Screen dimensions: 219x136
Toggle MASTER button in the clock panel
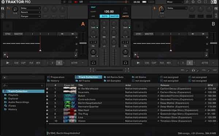click(x=115, y=16)
